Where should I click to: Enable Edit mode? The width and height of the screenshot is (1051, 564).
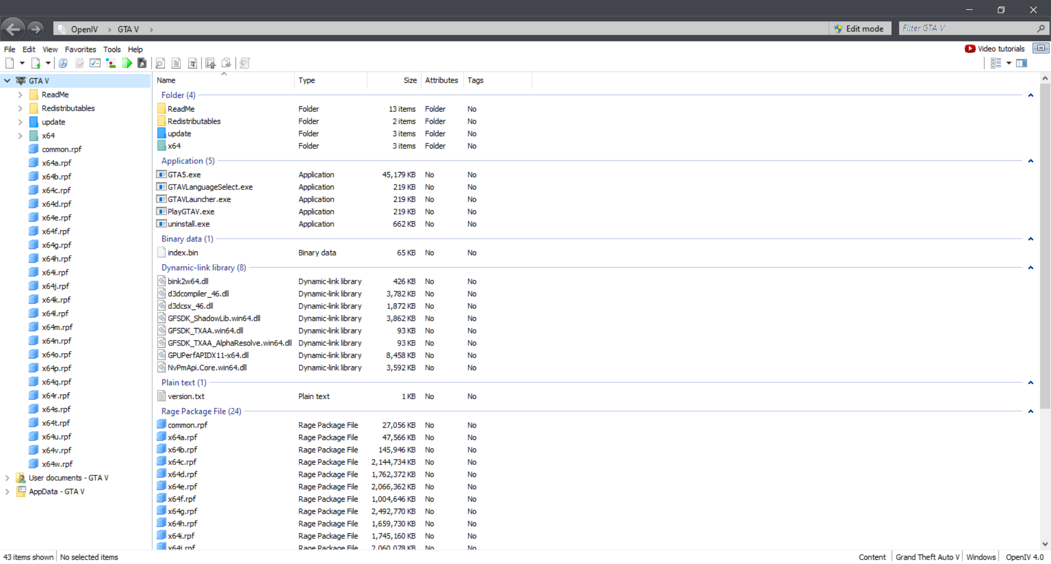click(859, 28)
